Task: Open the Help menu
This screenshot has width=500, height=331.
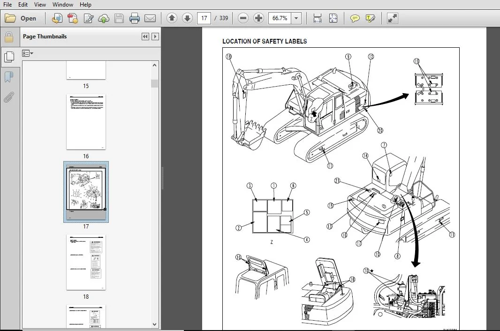Action: pos(85,5)
